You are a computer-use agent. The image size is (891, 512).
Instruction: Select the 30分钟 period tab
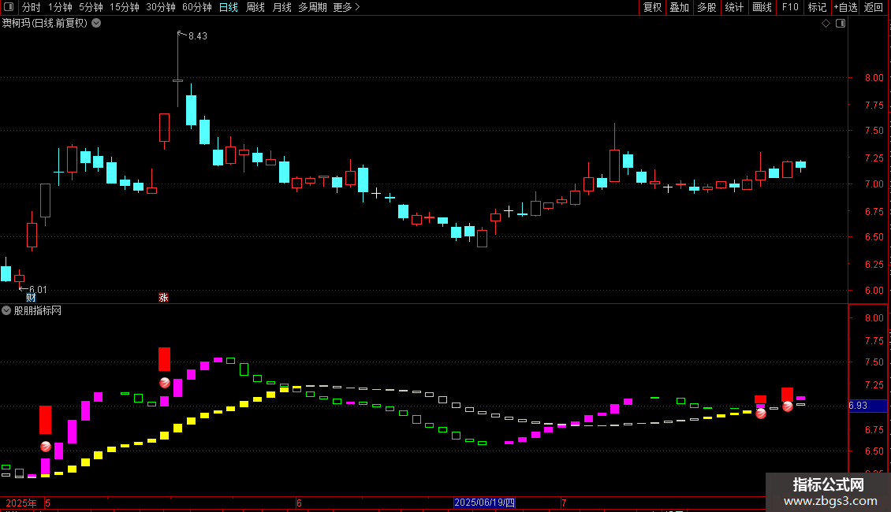pyautogui.click(x=161, y=7)
